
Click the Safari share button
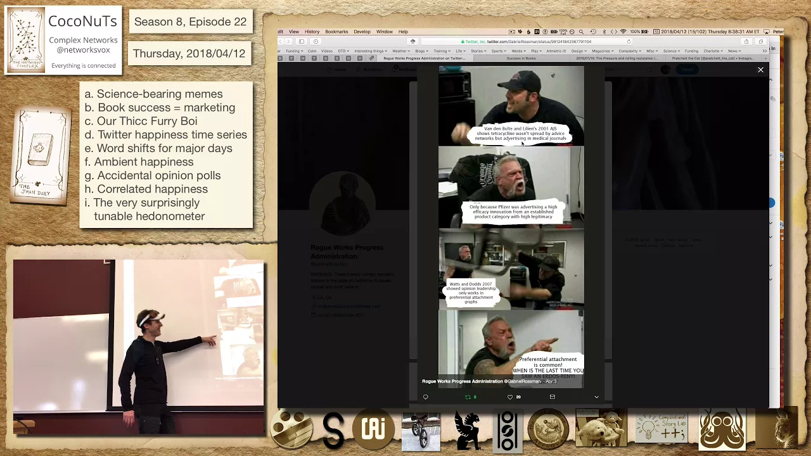pos(746,42)
